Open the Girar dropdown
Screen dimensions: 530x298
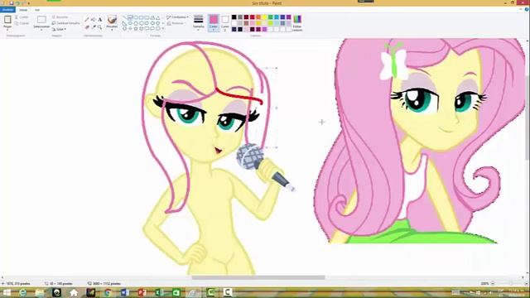(x=59, y=30)
